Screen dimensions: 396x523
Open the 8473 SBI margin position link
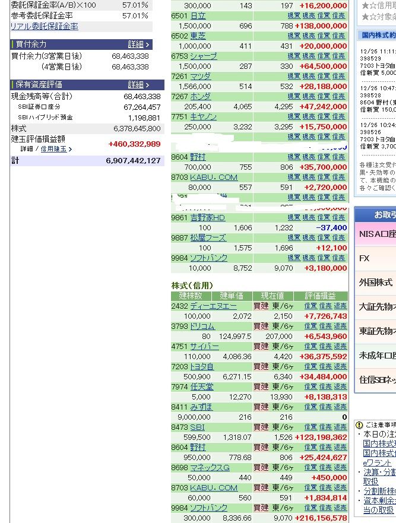197,427
